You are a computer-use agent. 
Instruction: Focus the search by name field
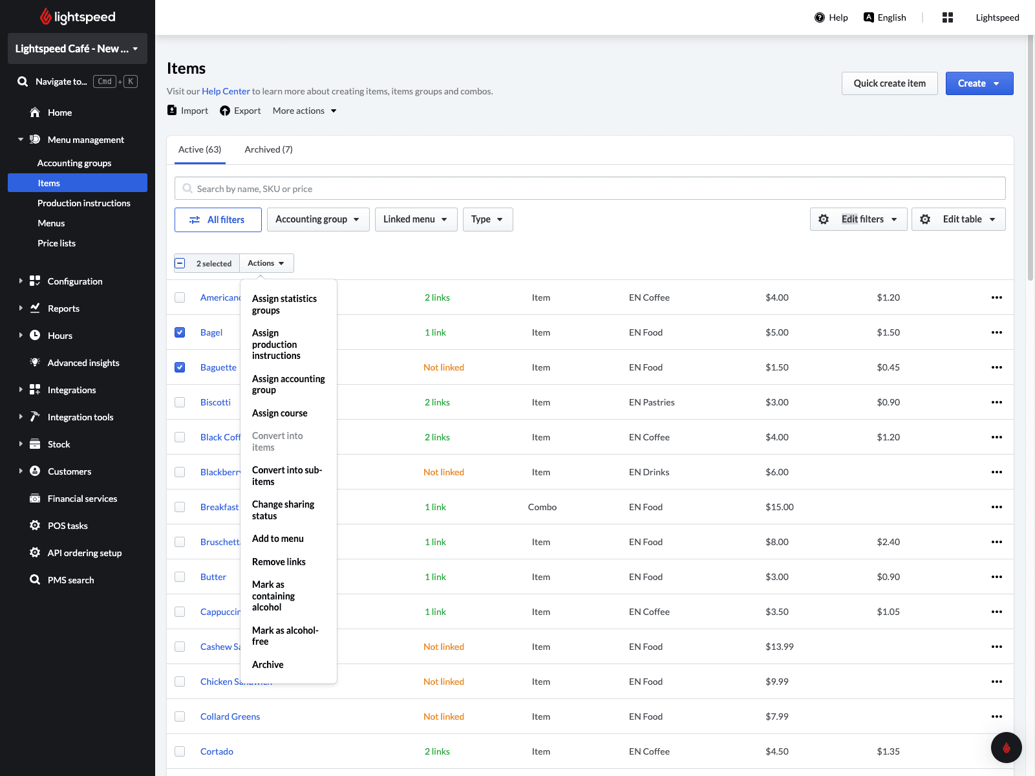(x=590, y=189)
